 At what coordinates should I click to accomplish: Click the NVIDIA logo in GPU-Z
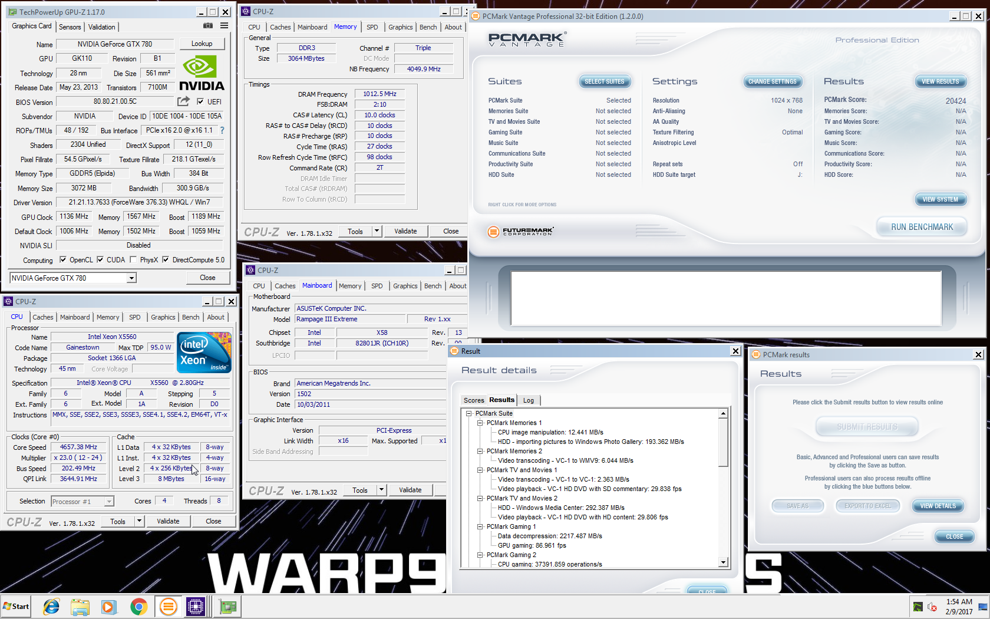click(x=202, y=73)
